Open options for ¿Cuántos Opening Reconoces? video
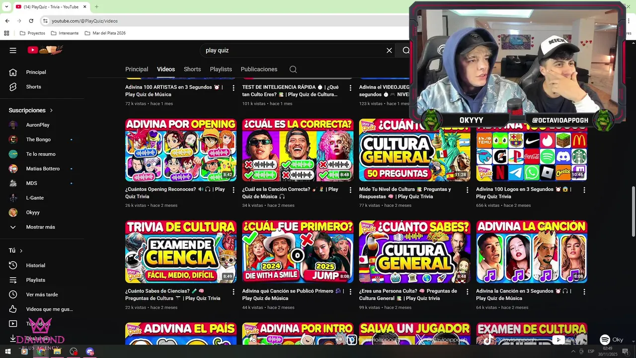This screenshot has height=358, width=636. tap(234, 190)
